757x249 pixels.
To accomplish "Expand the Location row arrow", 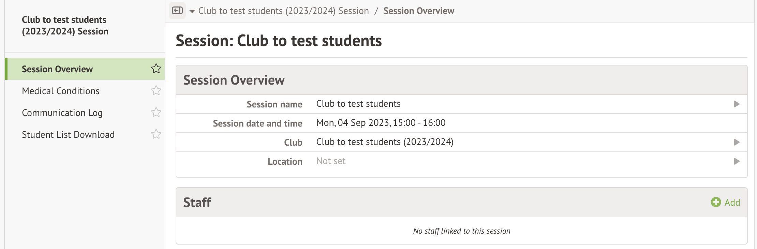I will click(x=737, y=161).
